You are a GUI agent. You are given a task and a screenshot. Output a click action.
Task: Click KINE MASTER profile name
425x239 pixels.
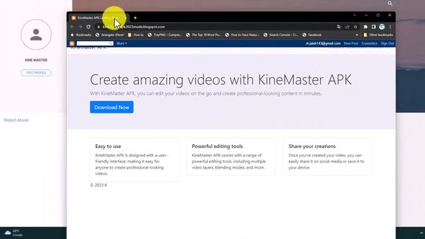click(x=36, y=60)
